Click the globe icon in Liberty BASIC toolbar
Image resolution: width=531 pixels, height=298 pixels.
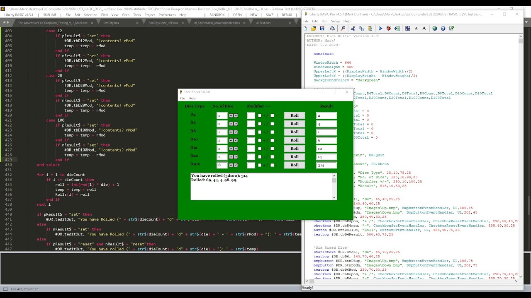pyautogui.click(x=434, y=29)
